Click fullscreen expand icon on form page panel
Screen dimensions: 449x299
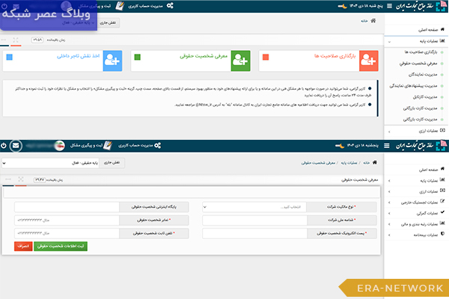[21, 179]
